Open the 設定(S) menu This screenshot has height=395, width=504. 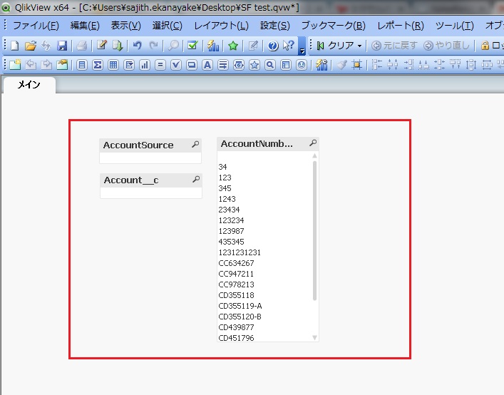pyautogui.click(x=275, y=26)
